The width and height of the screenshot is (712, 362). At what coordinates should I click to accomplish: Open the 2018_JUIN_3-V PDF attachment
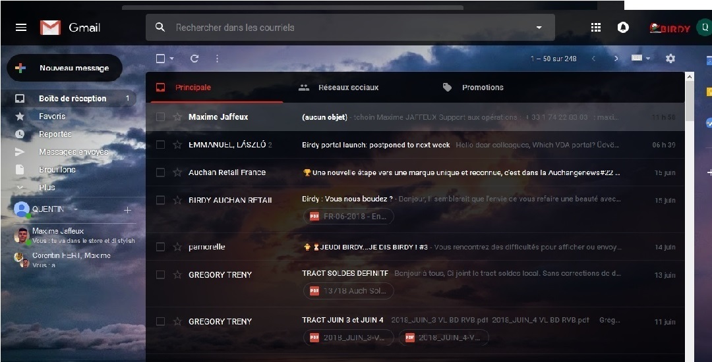[349, 338]
